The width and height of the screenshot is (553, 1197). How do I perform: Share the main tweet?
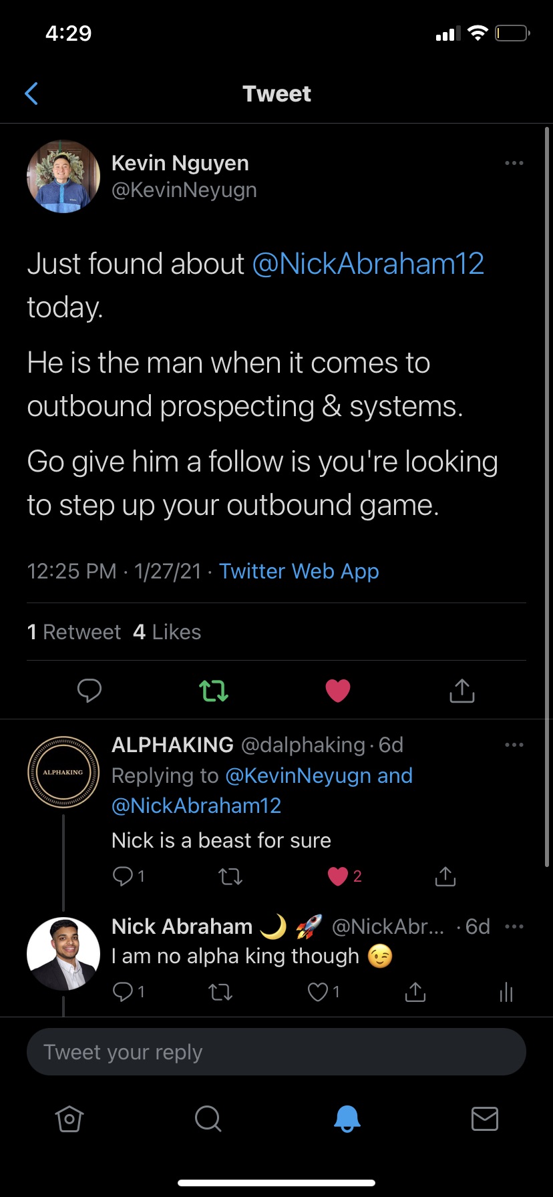coord(462,690)
